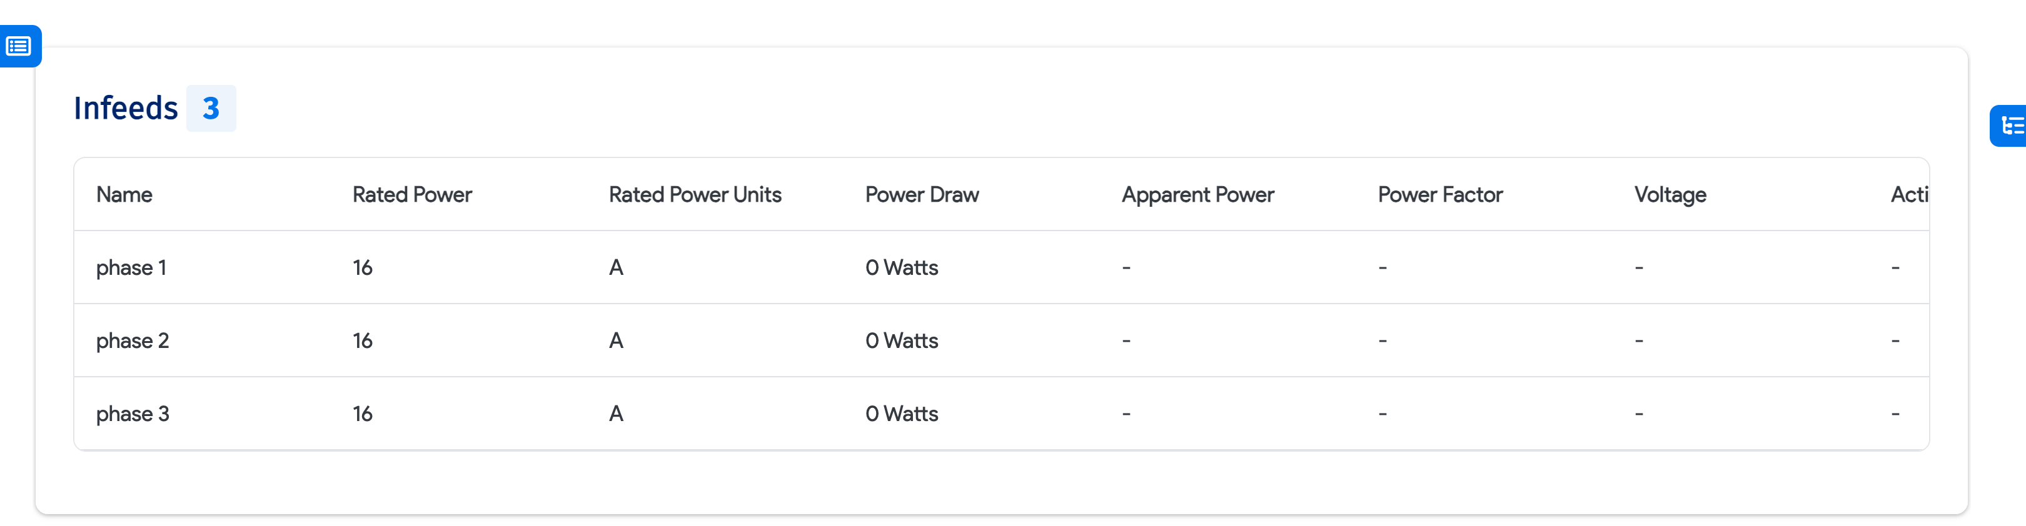
Task: Click the Rated Power Units column header
Action: (695, 194)
